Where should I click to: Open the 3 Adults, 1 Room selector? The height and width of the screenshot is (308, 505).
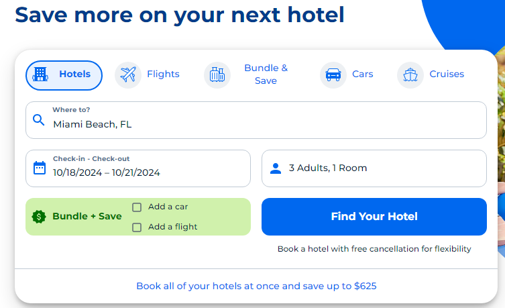tap(374, 168)
